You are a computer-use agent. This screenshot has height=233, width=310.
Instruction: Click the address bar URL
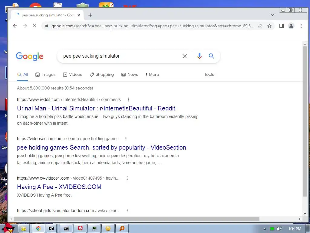[x=153, y=26]
